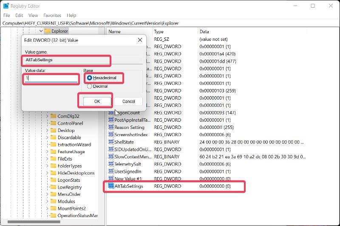This screenshot has width=340, height=226.
Task: Click the ScreenshotIndex value icon
Action: pos(111,134)
